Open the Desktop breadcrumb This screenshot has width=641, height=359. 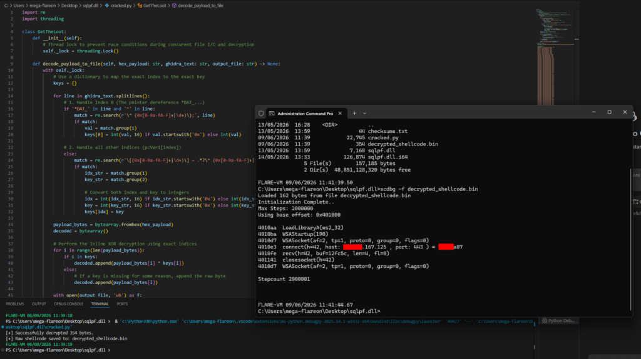click(69, 6)
